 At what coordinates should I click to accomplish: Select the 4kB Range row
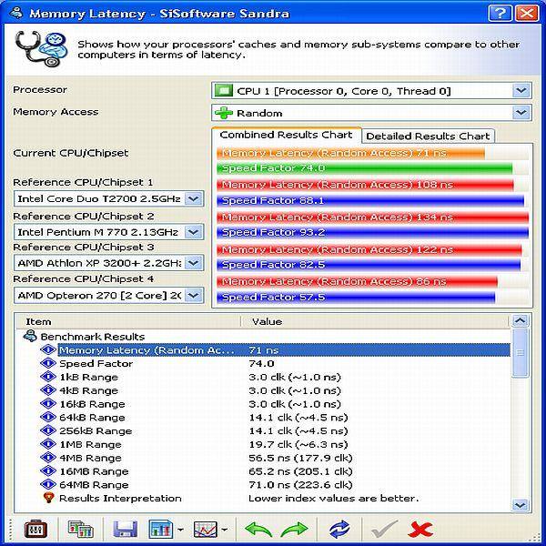pyautogui.click(x=89, y=390)
